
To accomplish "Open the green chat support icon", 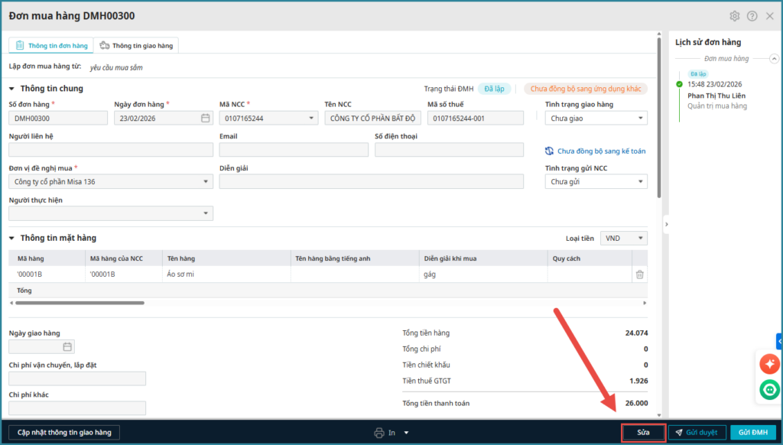I will coord(769,391).
